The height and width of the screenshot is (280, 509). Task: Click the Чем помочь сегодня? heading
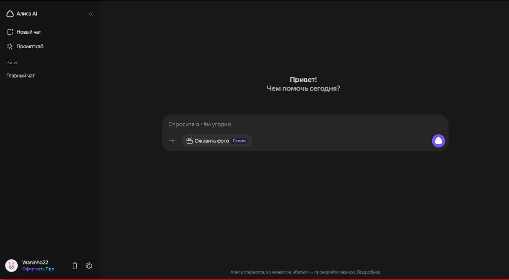(x=303, y=88)
